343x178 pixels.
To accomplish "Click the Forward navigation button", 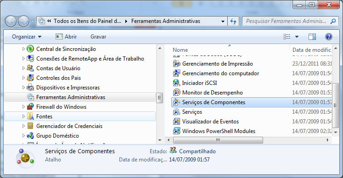I will [23, 21].
